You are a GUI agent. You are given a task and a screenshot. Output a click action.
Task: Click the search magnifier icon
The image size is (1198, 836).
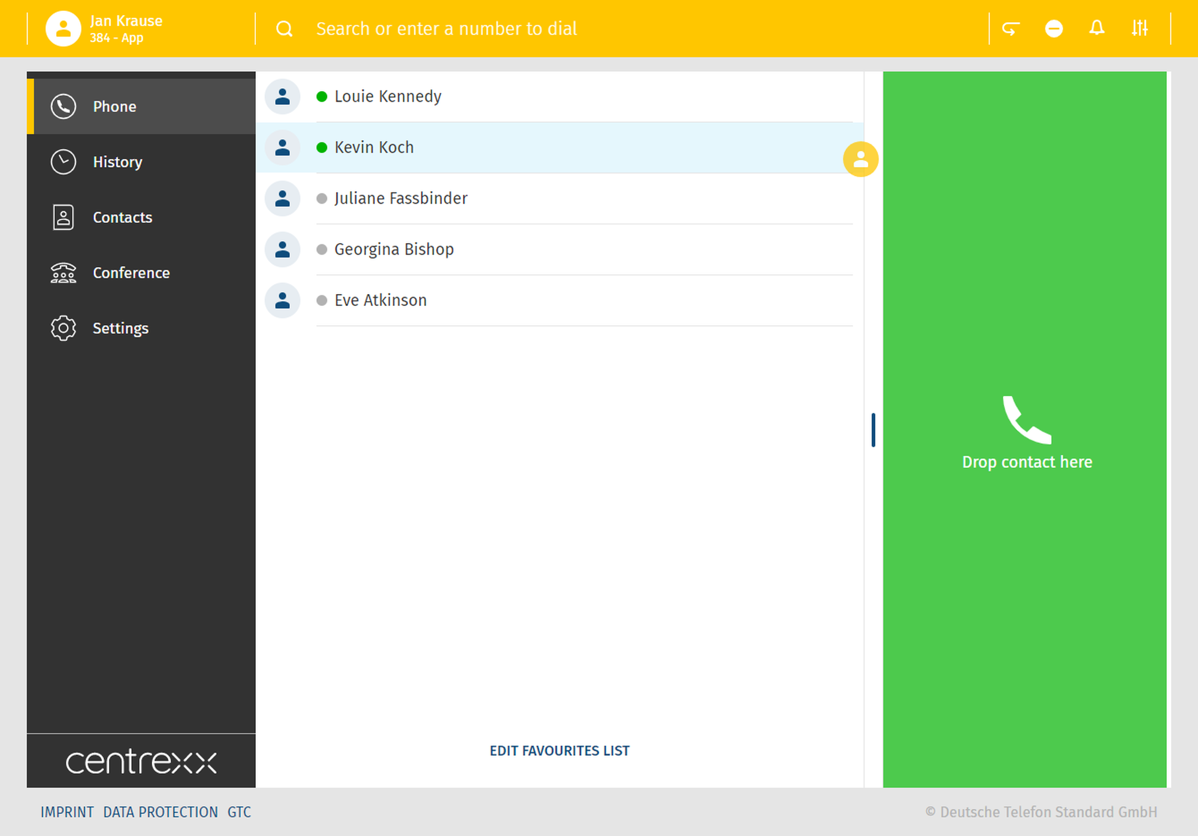coord(285,29)
